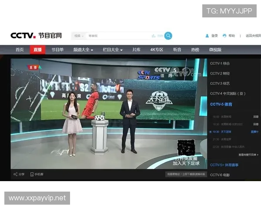
Task: Click the search text input field
Action: pos(117,36)
